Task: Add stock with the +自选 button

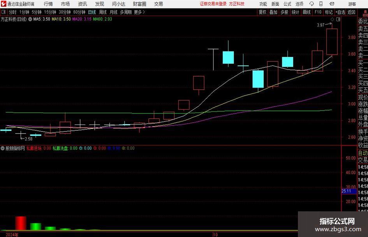Action: [x=340, y=12]
